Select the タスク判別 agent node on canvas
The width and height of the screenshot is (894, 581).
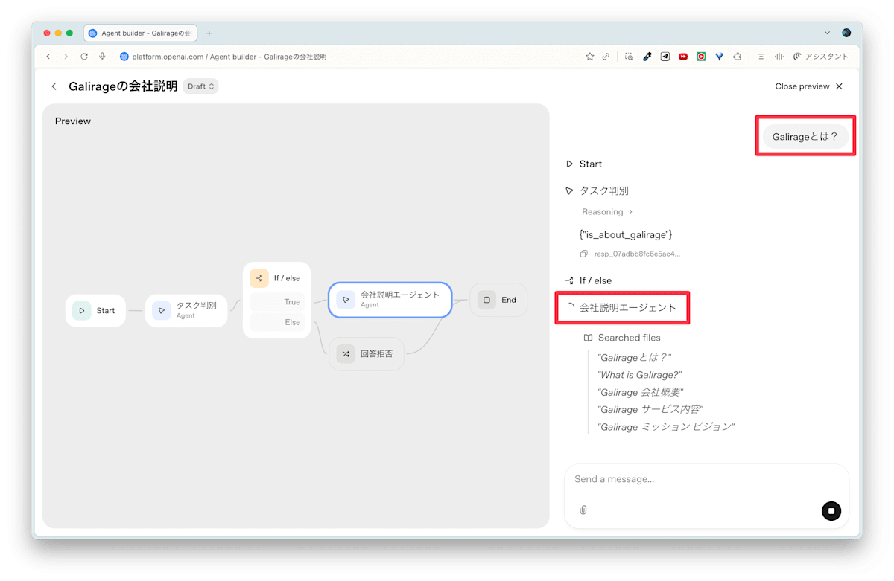(186, 310)
